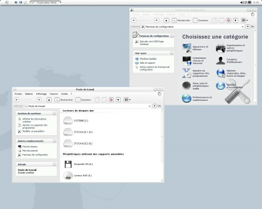Go up one level in Poste de travail

click(x=49, y=100)
